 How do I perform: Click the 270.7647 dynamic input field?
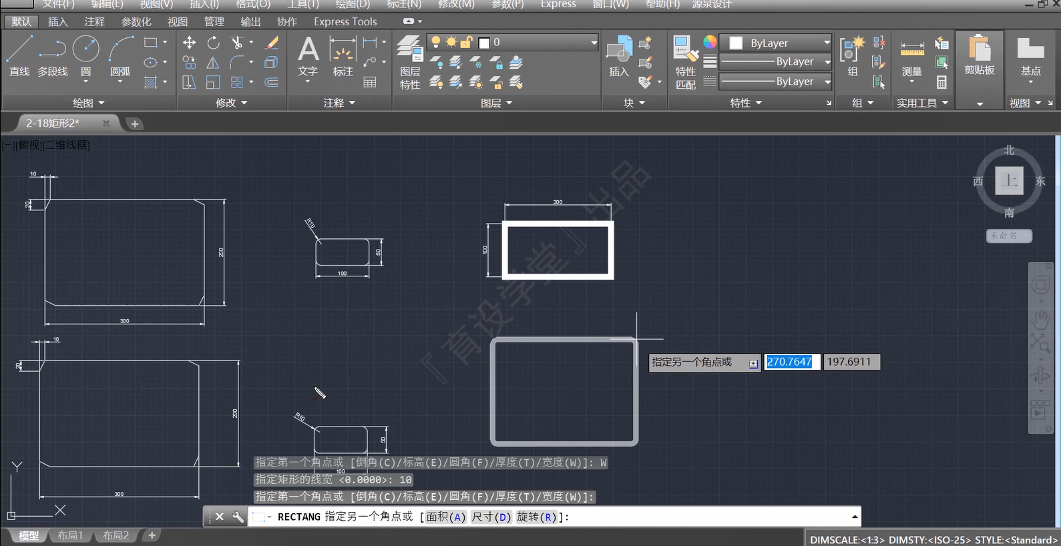tap(792, 362)
